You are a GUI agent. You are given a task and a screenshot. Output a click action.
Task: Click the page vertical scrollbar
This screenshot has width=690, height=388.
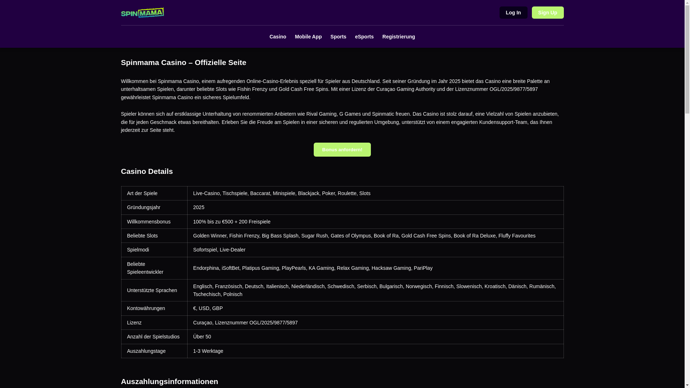pos(687,194)
